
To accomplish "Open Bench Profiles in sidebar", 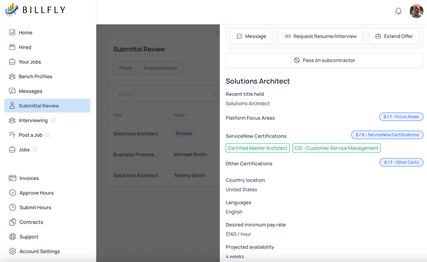I will click(x=35, y=76).
